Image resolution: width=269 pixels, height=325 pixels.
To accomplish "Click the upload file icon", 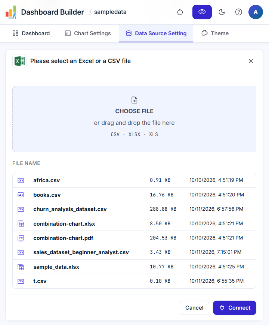I will click(x=134, y=100).
